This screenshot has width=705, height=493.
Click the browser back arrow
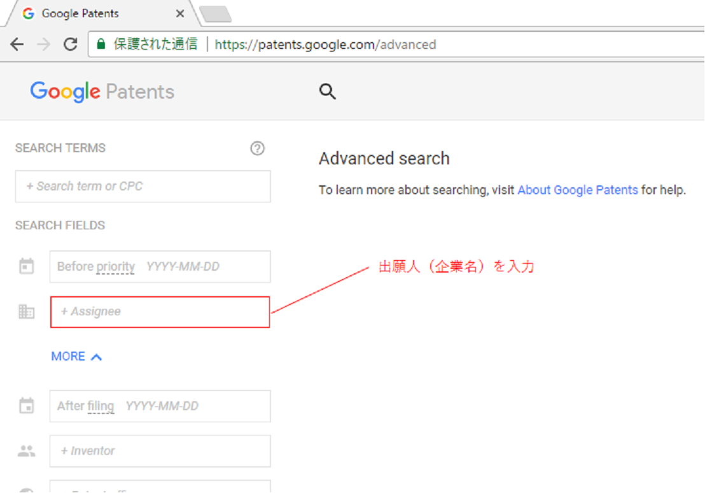(17, 44)
